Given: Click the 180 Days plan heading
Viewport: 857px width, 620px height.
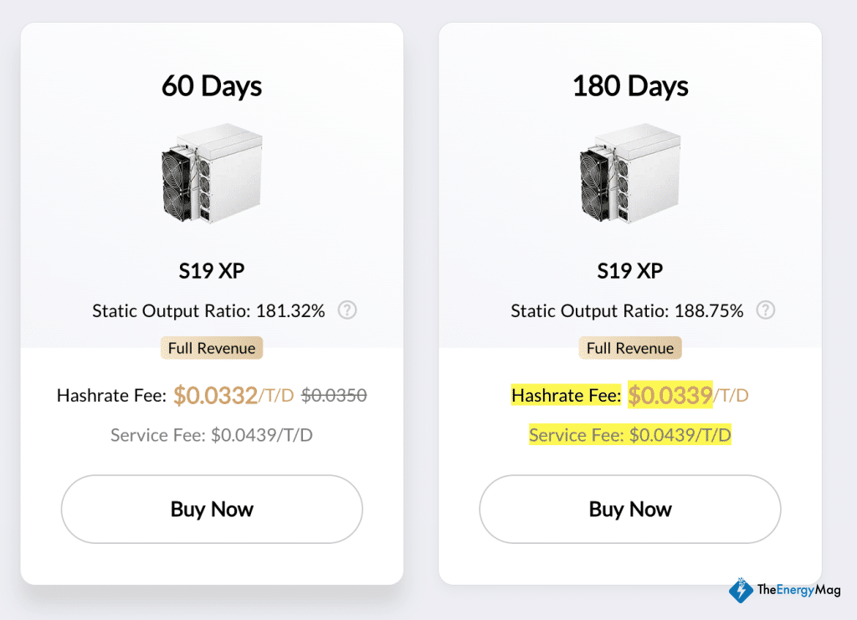Looking at the screenshot, I should pyautogui.click(x=630, y=86).
